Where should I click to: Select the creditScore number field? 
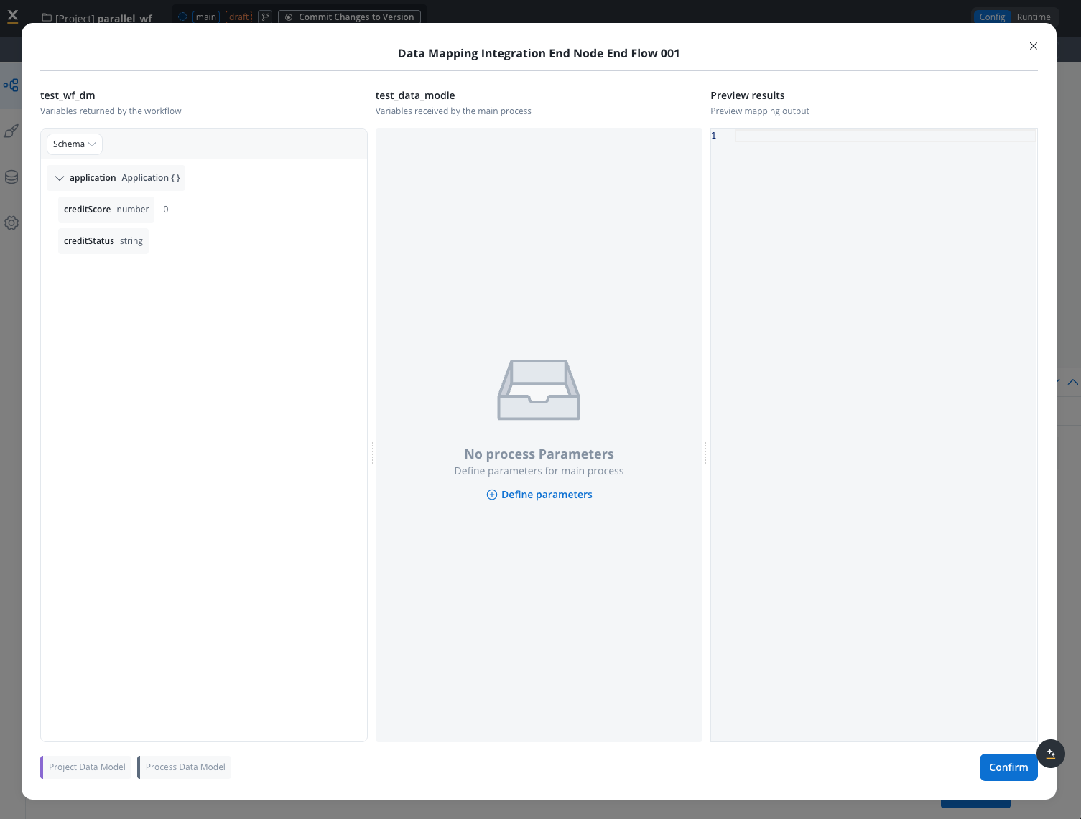coord(106,210)
